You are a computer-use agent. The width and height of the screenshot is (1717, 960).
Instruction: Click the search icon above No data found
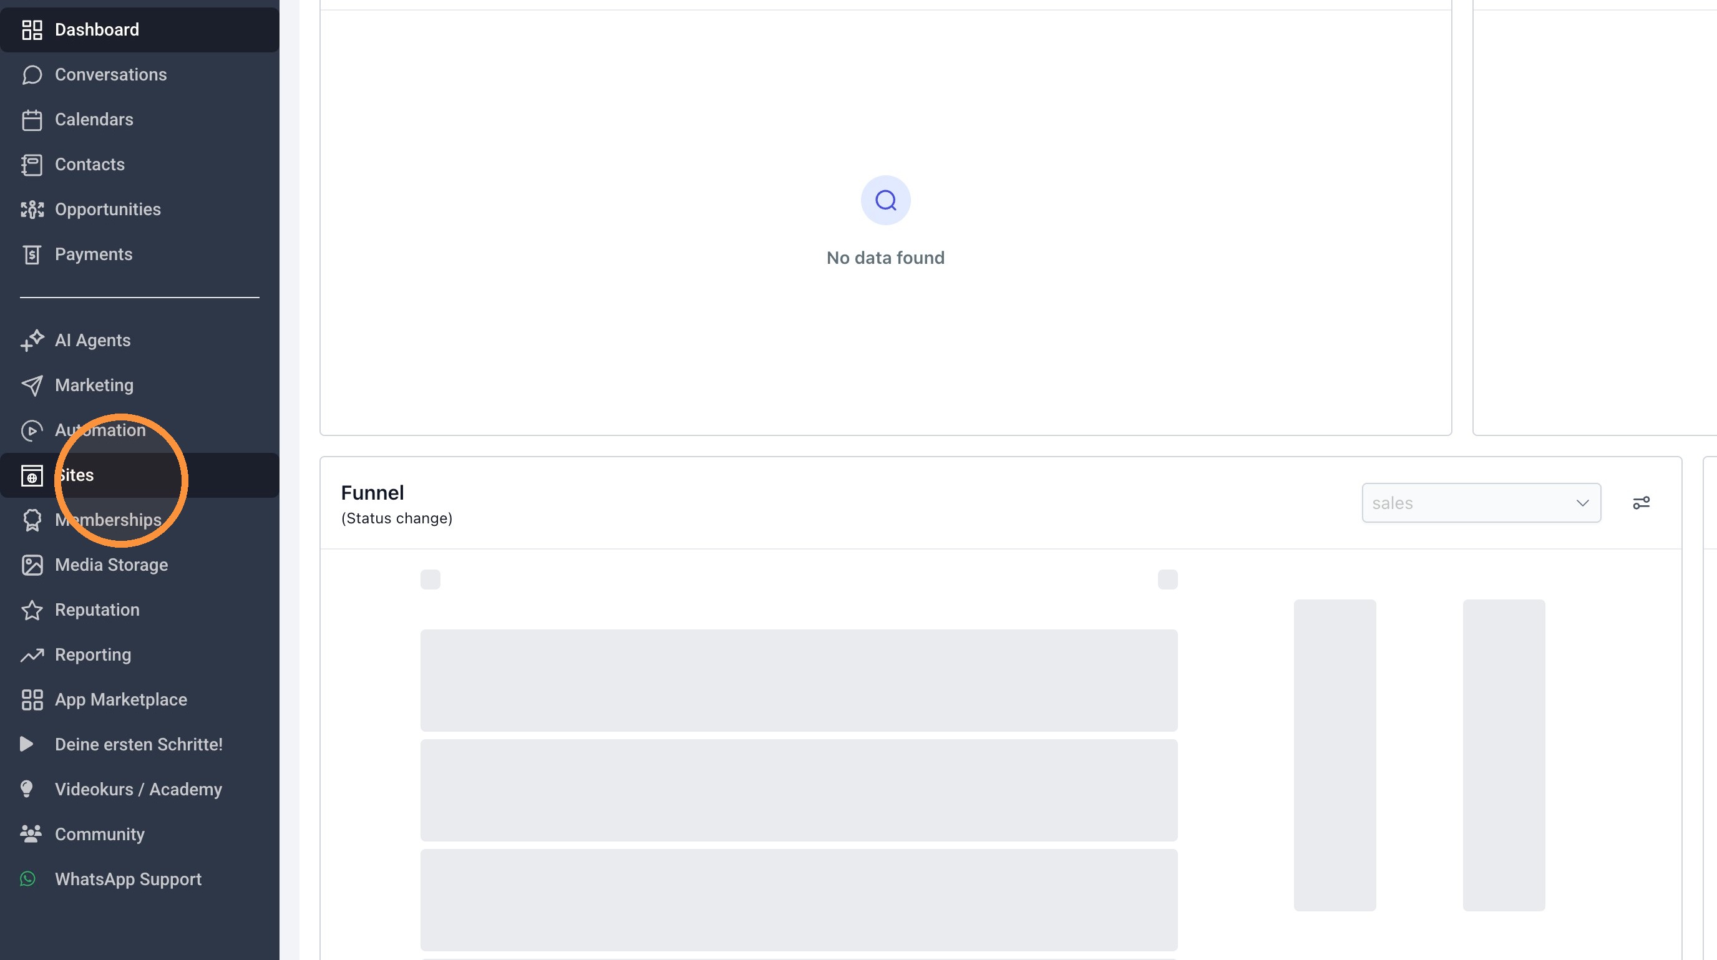coord(885,200)
